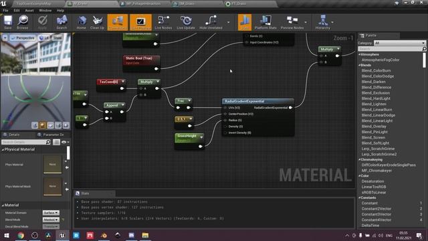Click the Phys Material thumbnail swatch

[52, 164]
